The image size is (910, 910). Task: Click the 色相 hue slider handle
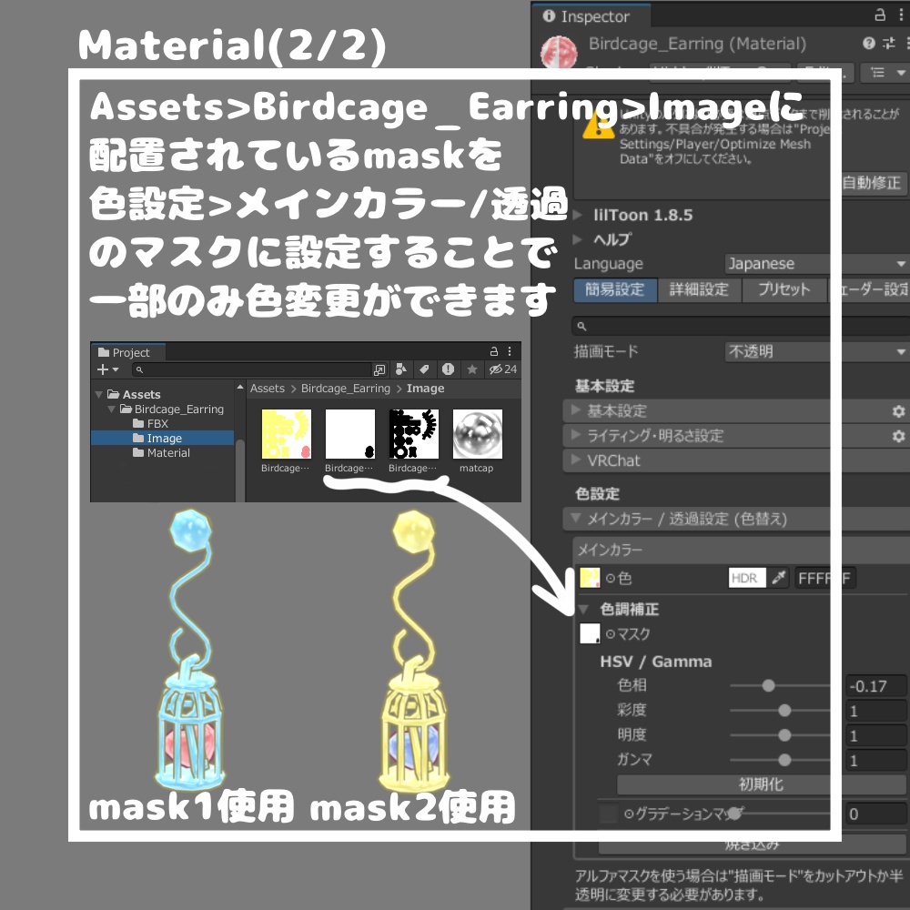click(769, 685)
